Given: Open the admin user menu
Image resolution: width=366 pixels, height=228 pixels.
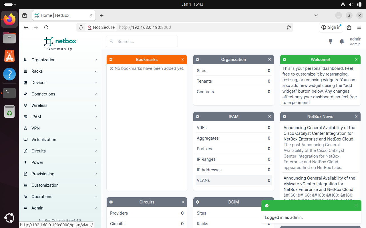Looking at the screenshot, I should pyautogui.click(x=355, y=41).
